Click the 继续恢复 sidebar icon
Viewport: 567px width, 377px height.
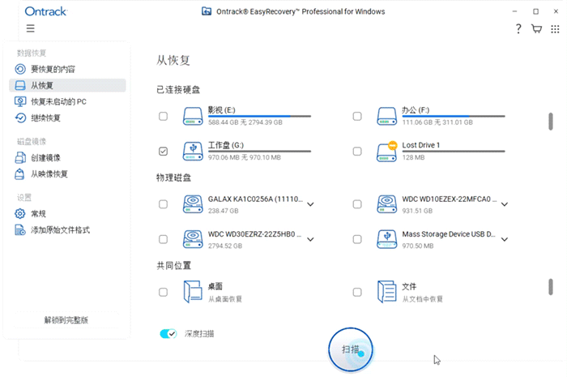pyautogui.click(x=20, y=118)
